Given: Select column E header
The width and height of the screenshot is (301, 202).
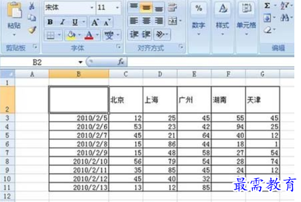Looking at the screenshot, I should pyautogui.click(x=194, y=74).
